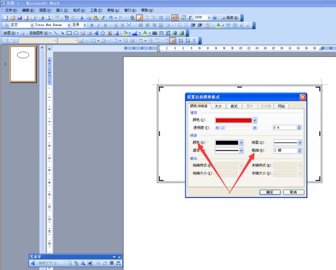Toggle Bold formatting
The width and height of the screenshot is (336, 270).
92,25
